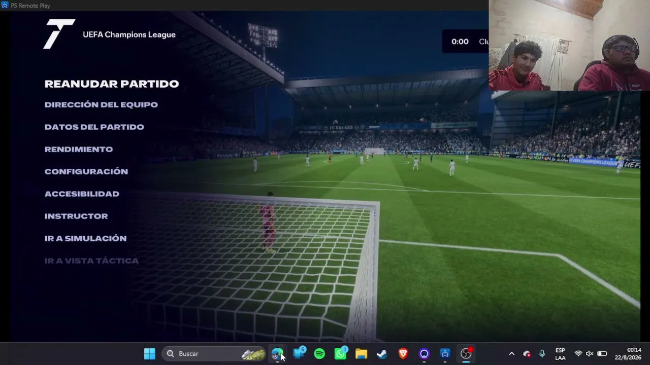Show hidden system tray icons
The image size is (650, 365).
(511, 354)
